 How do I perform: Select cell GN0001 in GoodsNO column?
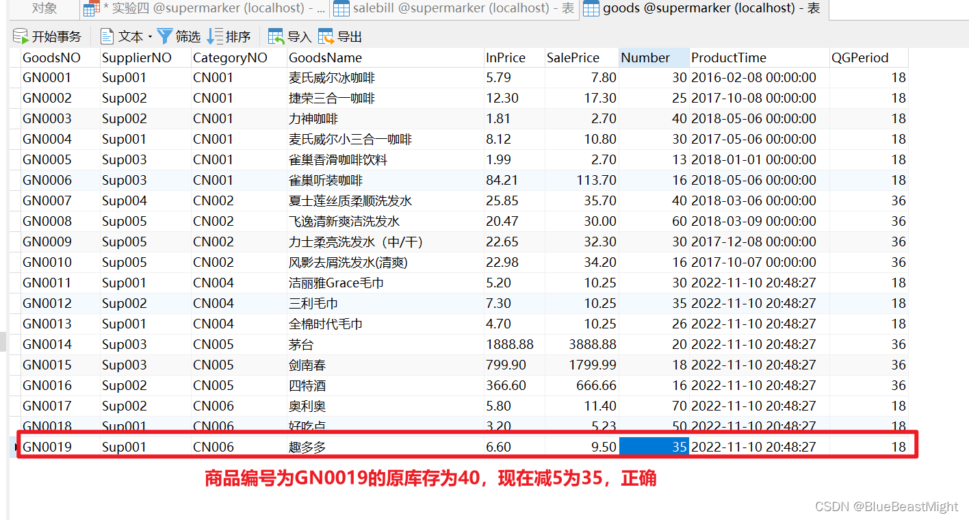(60, 77)
